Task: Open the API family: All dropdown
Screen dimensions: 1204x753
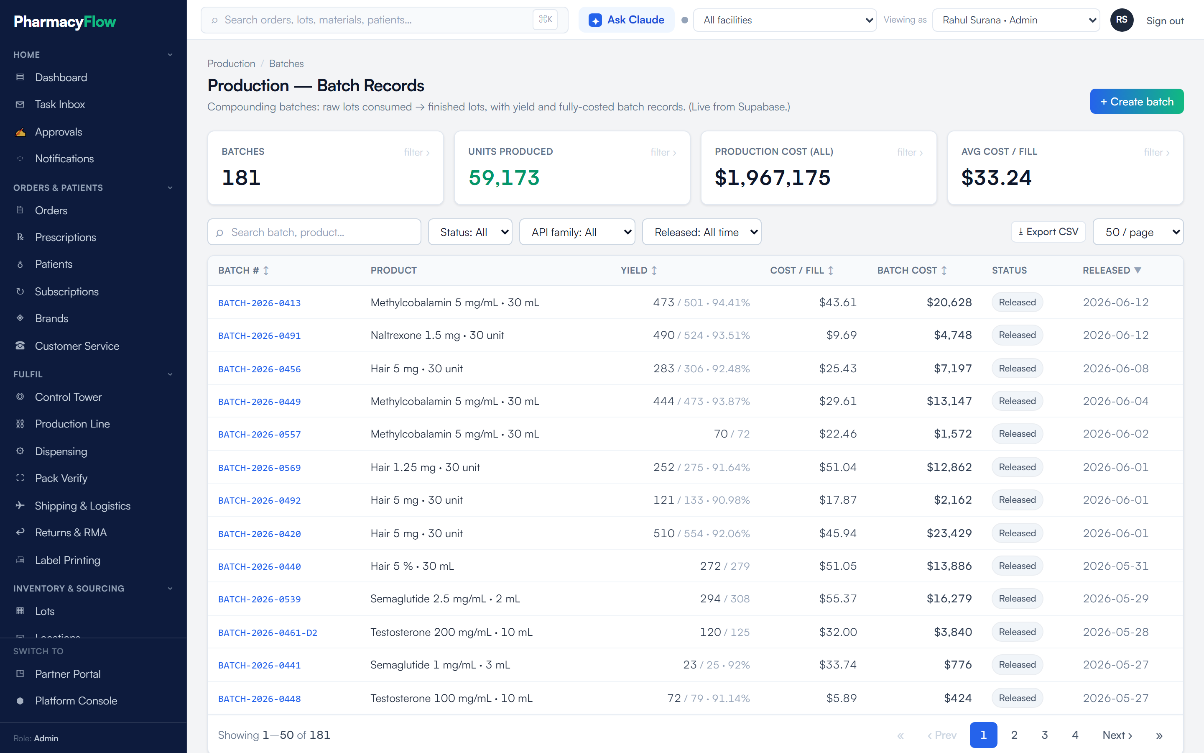Action: point(577,232)
